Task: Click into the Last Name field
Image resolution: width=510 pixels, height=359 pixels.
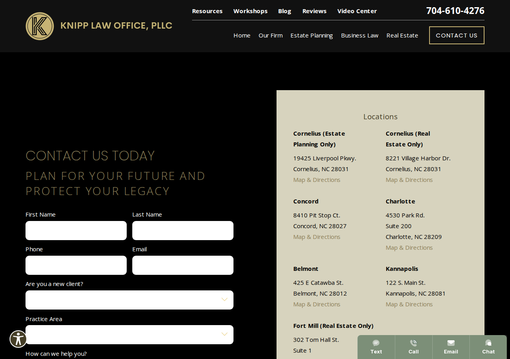Action: [x=183, y=231]
